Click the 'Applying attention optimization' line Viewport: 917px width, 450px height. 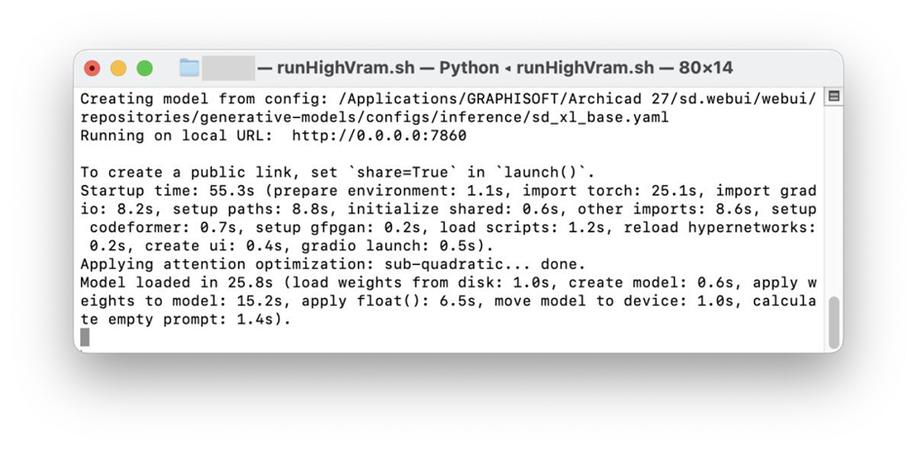pos(333,264)
